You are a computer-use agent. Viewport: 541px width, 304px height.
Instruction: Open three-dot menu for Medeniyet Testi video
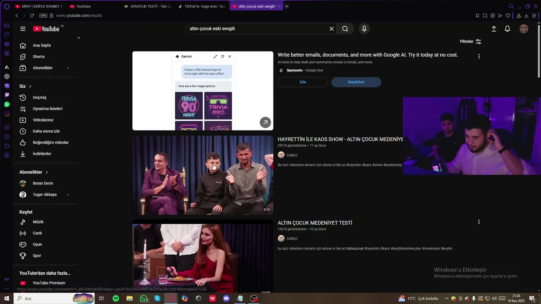pos(479,222)
